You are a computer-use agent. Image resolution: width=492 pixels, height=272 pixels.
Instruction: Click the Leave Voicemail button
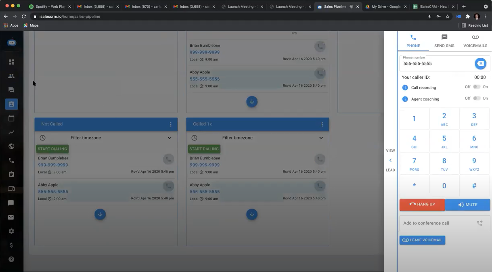click(422, 240)
